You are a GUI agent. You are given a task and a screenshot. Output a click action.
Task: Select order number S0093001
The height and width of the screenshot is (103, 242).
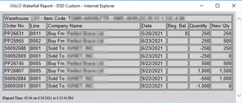(x=17, y=86)
